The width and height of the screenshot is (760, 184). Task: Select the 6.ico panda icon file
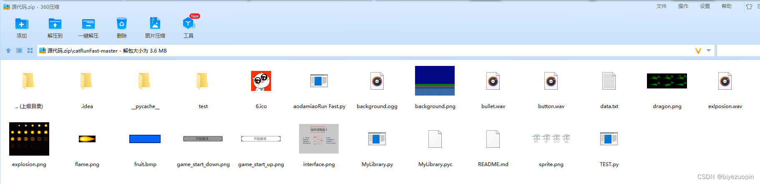point(261,81)
